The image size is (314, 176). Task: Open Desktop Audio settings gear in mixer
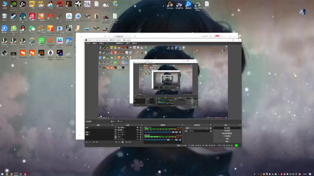[x=180, y=140]
